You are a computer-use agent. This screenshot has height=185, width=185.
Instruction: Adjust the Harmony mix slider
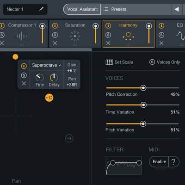click(149, 33)
